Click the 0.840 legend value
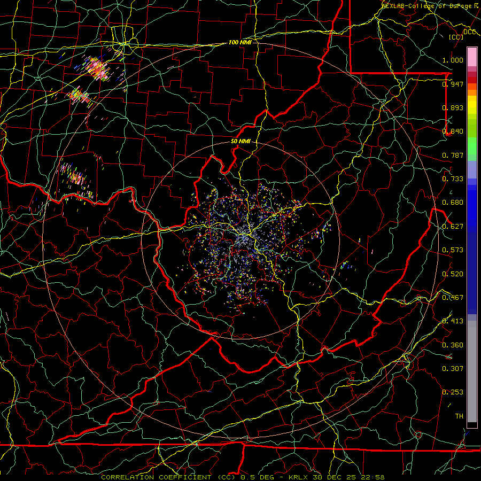 tap(453, 131)
